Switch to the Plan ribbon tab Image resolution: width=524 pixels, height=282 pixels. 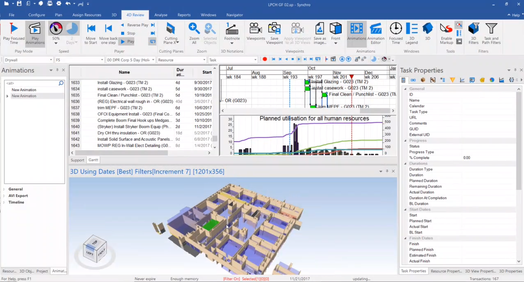(58, 15)
